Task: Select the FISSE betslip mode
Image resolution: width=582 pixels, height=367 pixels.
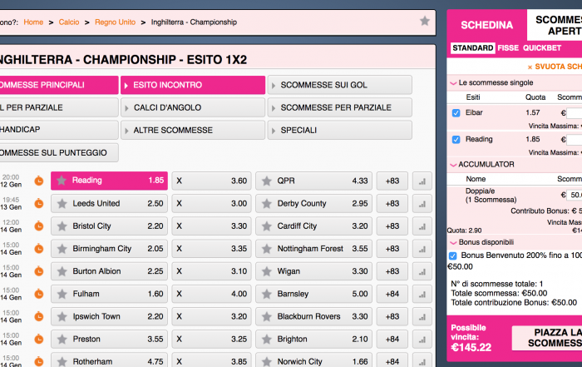Action: [x=508, y=48]
